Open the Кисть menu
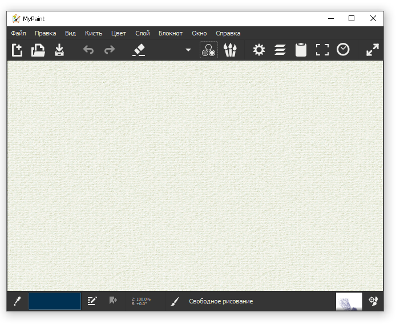This screenshot has width=404, height=332. [x=94, y=33]
